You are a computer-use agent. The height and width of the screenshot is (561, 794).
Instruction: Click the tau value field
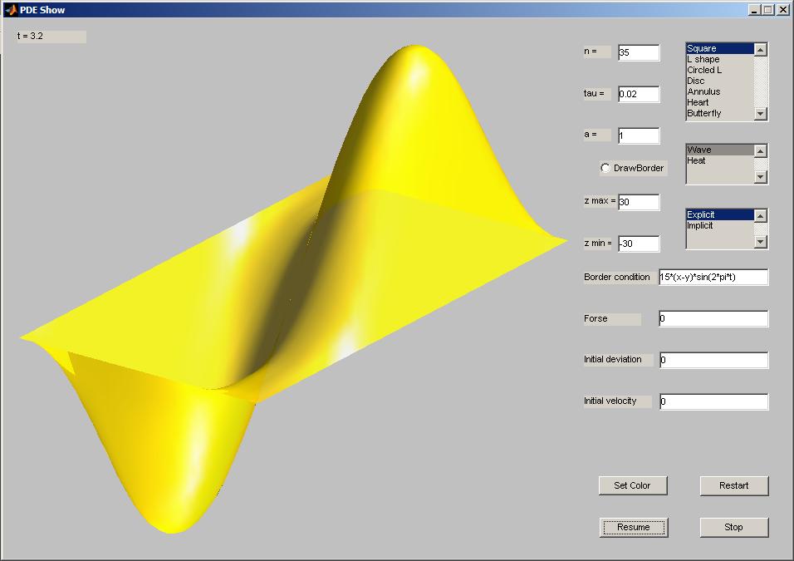[x=639, y=94]
